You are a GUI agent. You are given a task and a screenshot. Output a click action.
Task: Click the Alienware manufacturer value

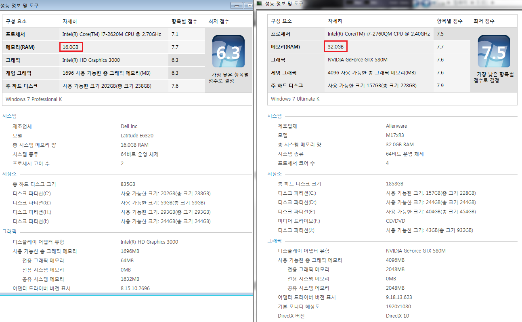[396, 126]
